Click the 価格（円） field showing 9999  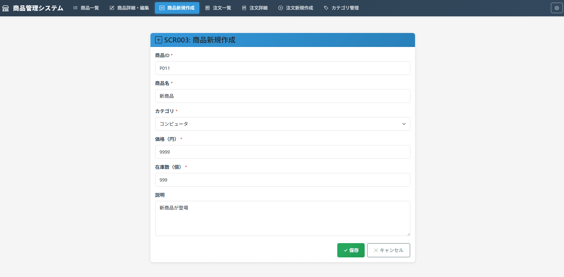[282, 152]
